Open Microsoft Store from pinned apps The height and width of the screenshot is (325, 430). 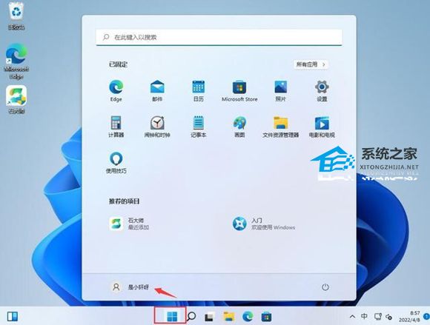(x=239, y=91)
